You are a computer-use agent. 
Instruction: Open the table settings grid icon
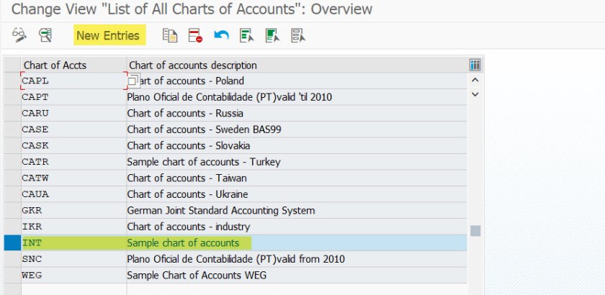pos(475,65)
